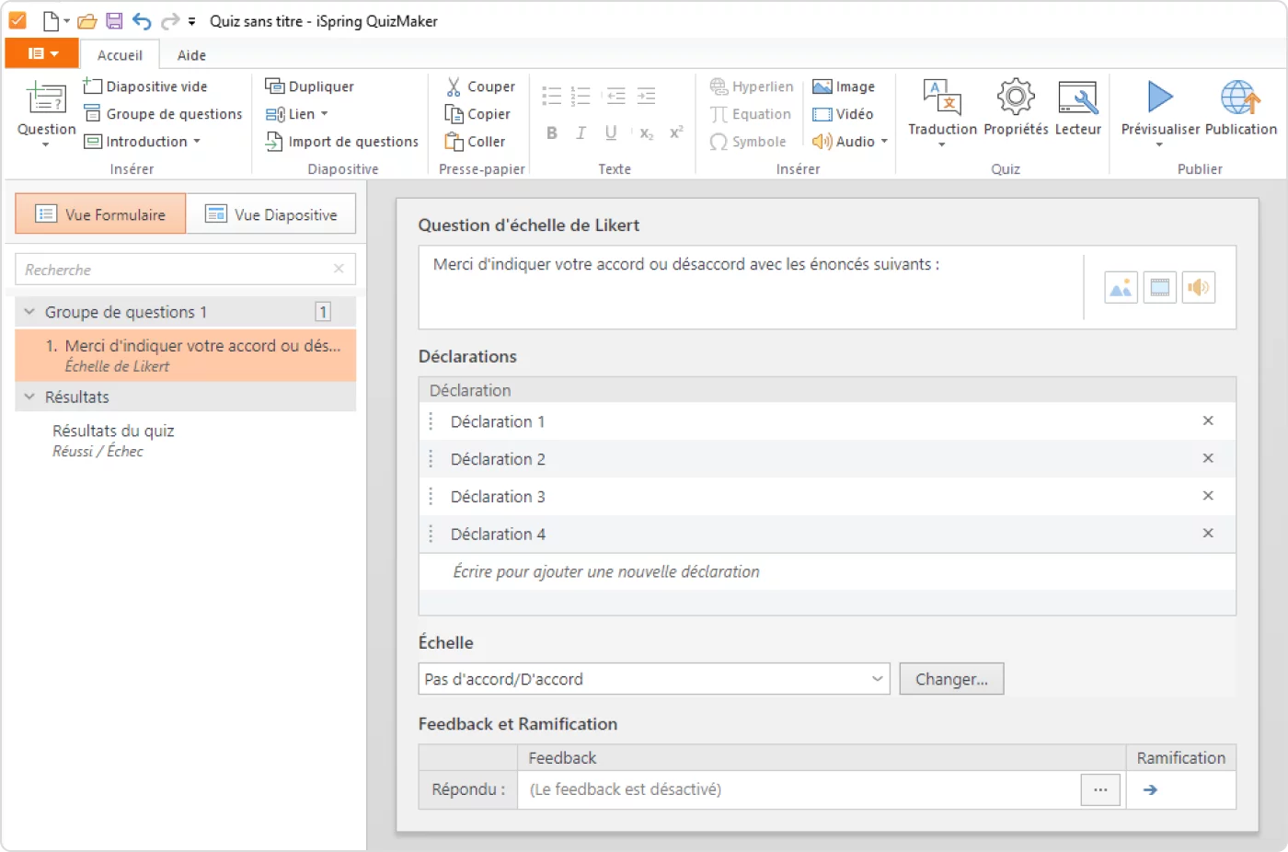Add audio to the question text
Viewport: 1288px width, 852px height.
click(x=1198, y=288)
